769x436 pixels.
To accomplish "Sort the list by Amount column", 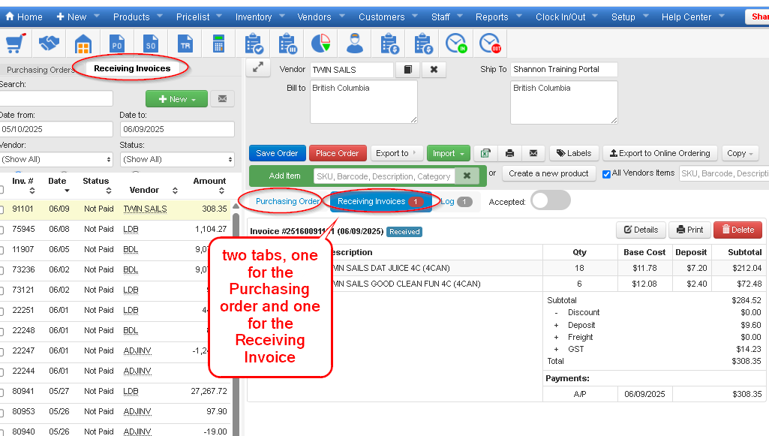I will (210, 185).
